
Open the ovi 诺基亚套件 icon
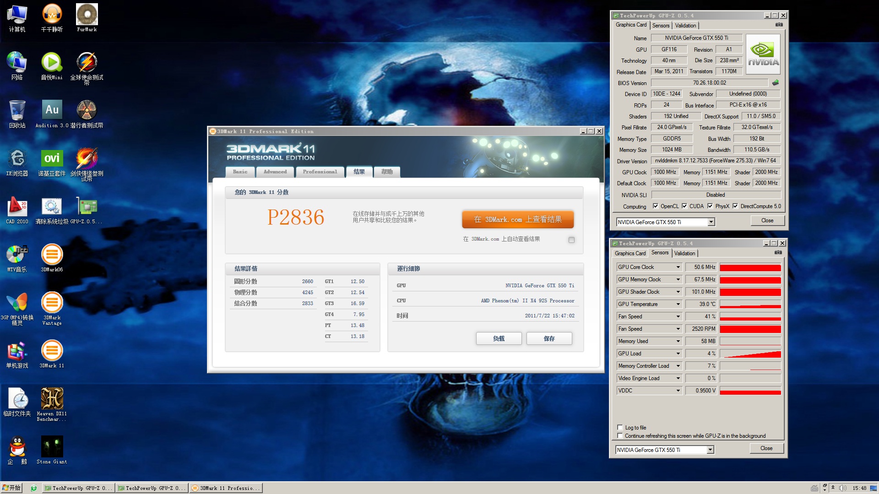[x=52, y=162]
